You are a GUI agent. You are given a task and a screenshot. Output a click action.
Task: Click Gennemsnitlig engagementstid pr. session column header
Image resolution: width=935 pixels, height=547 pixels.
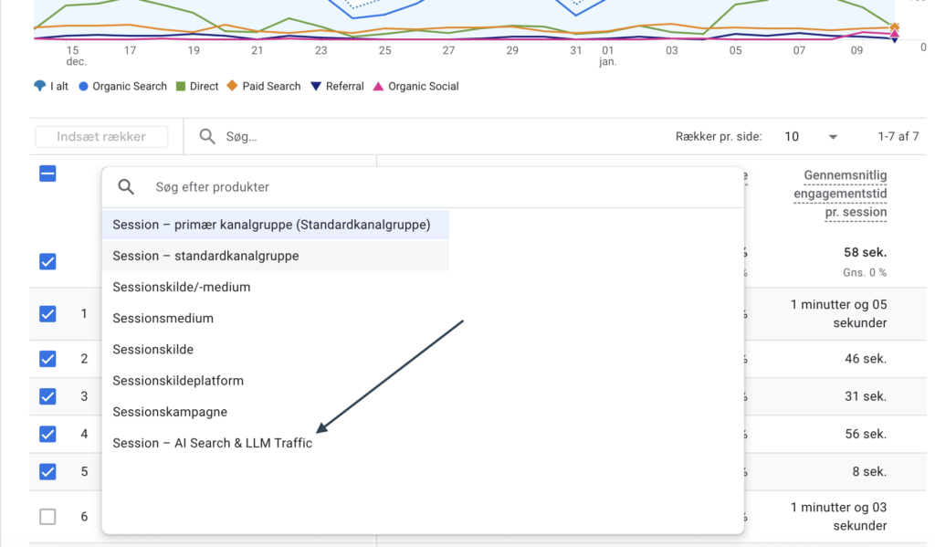[839, 194]
